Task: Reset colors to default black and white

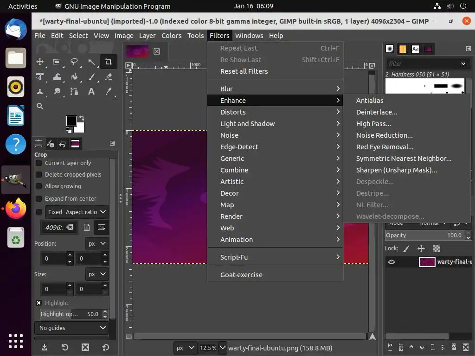Action: pos(69,130)
